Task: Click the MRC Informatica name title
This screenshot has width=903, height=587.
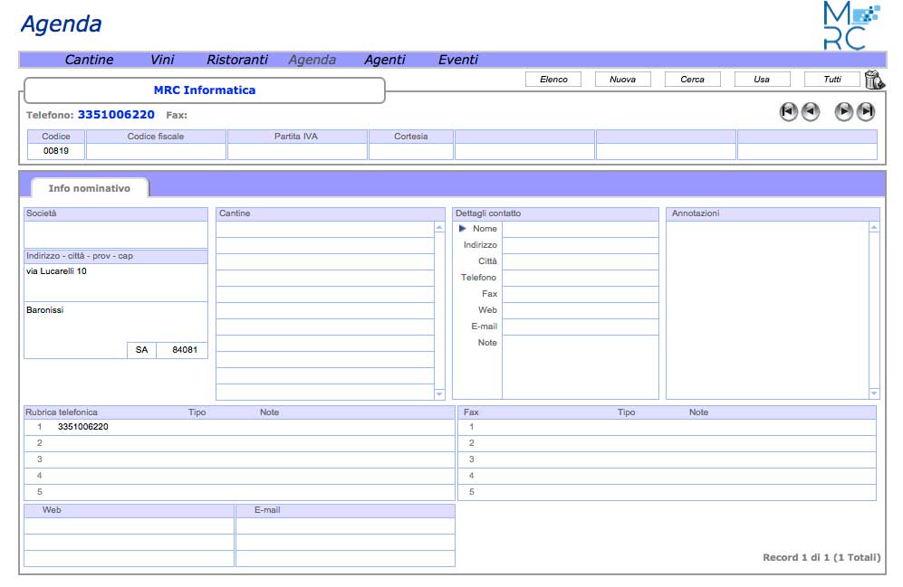Action: click(x=205, y=90)
